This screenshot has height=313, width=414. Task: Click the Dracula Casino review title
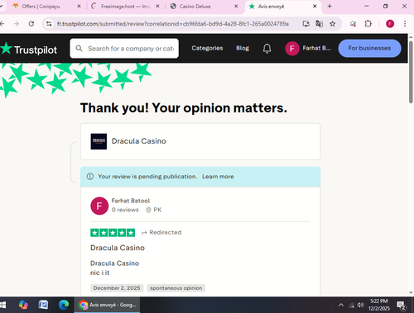(x=118, y=248)
